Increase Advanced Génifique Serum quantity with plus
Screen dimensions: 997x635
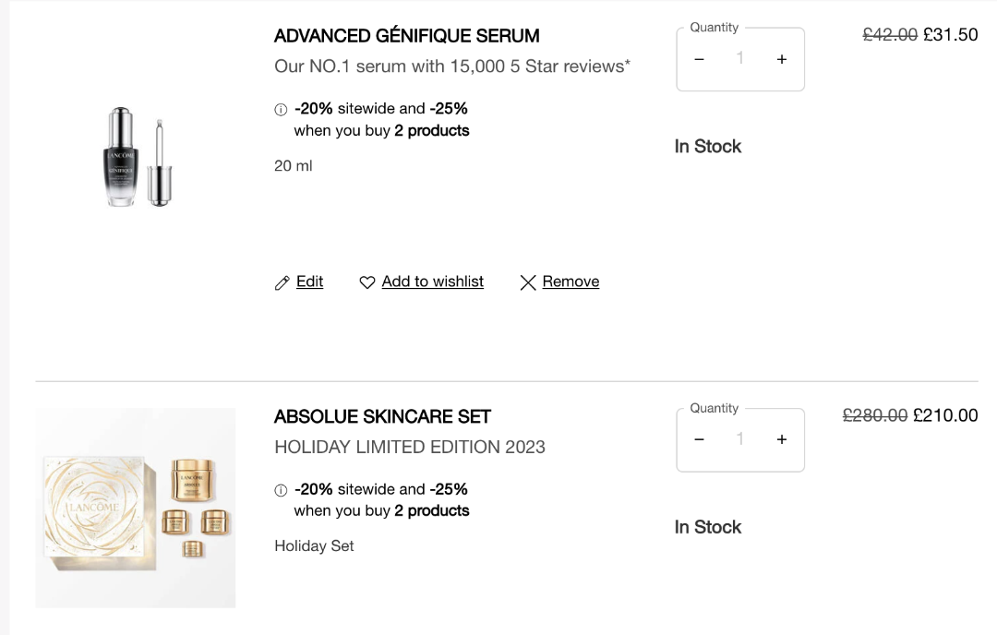pos(782,59)
